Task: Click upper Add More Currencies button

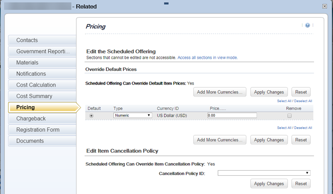Action: (x=220, y=92)
